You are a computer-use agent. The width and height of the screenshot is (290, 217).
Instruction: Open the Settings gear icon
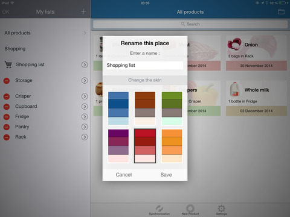(x=221, y=208)
